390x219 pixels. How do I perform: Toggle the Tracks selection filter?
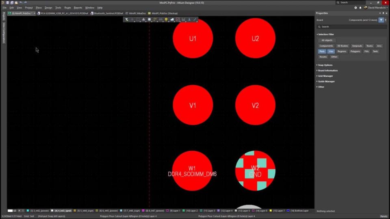click(x=369, y=46)
